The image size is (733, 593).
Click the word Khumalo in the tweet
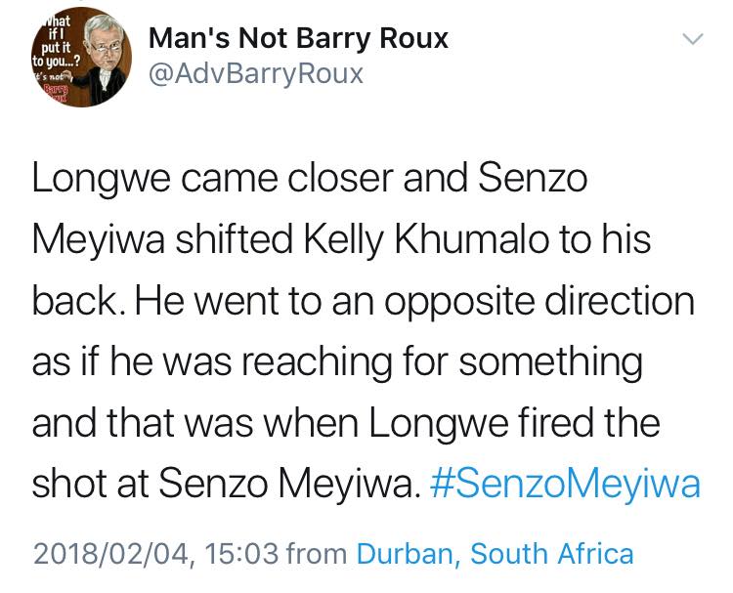coord(472,239)
